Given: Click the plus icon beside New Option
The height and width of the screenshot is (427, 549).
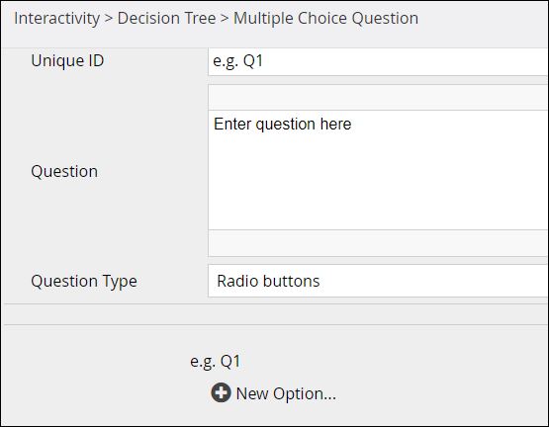Looking at the screenshot, I should point(221,392).
